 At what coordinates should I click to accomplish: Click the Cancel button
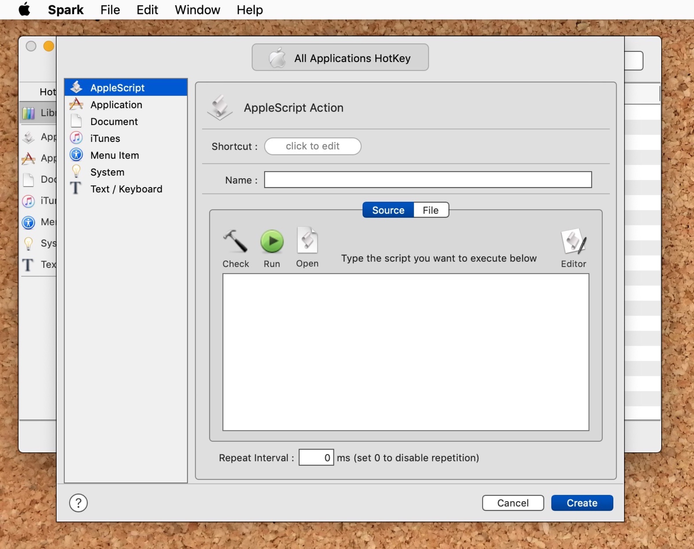(513, 503)
